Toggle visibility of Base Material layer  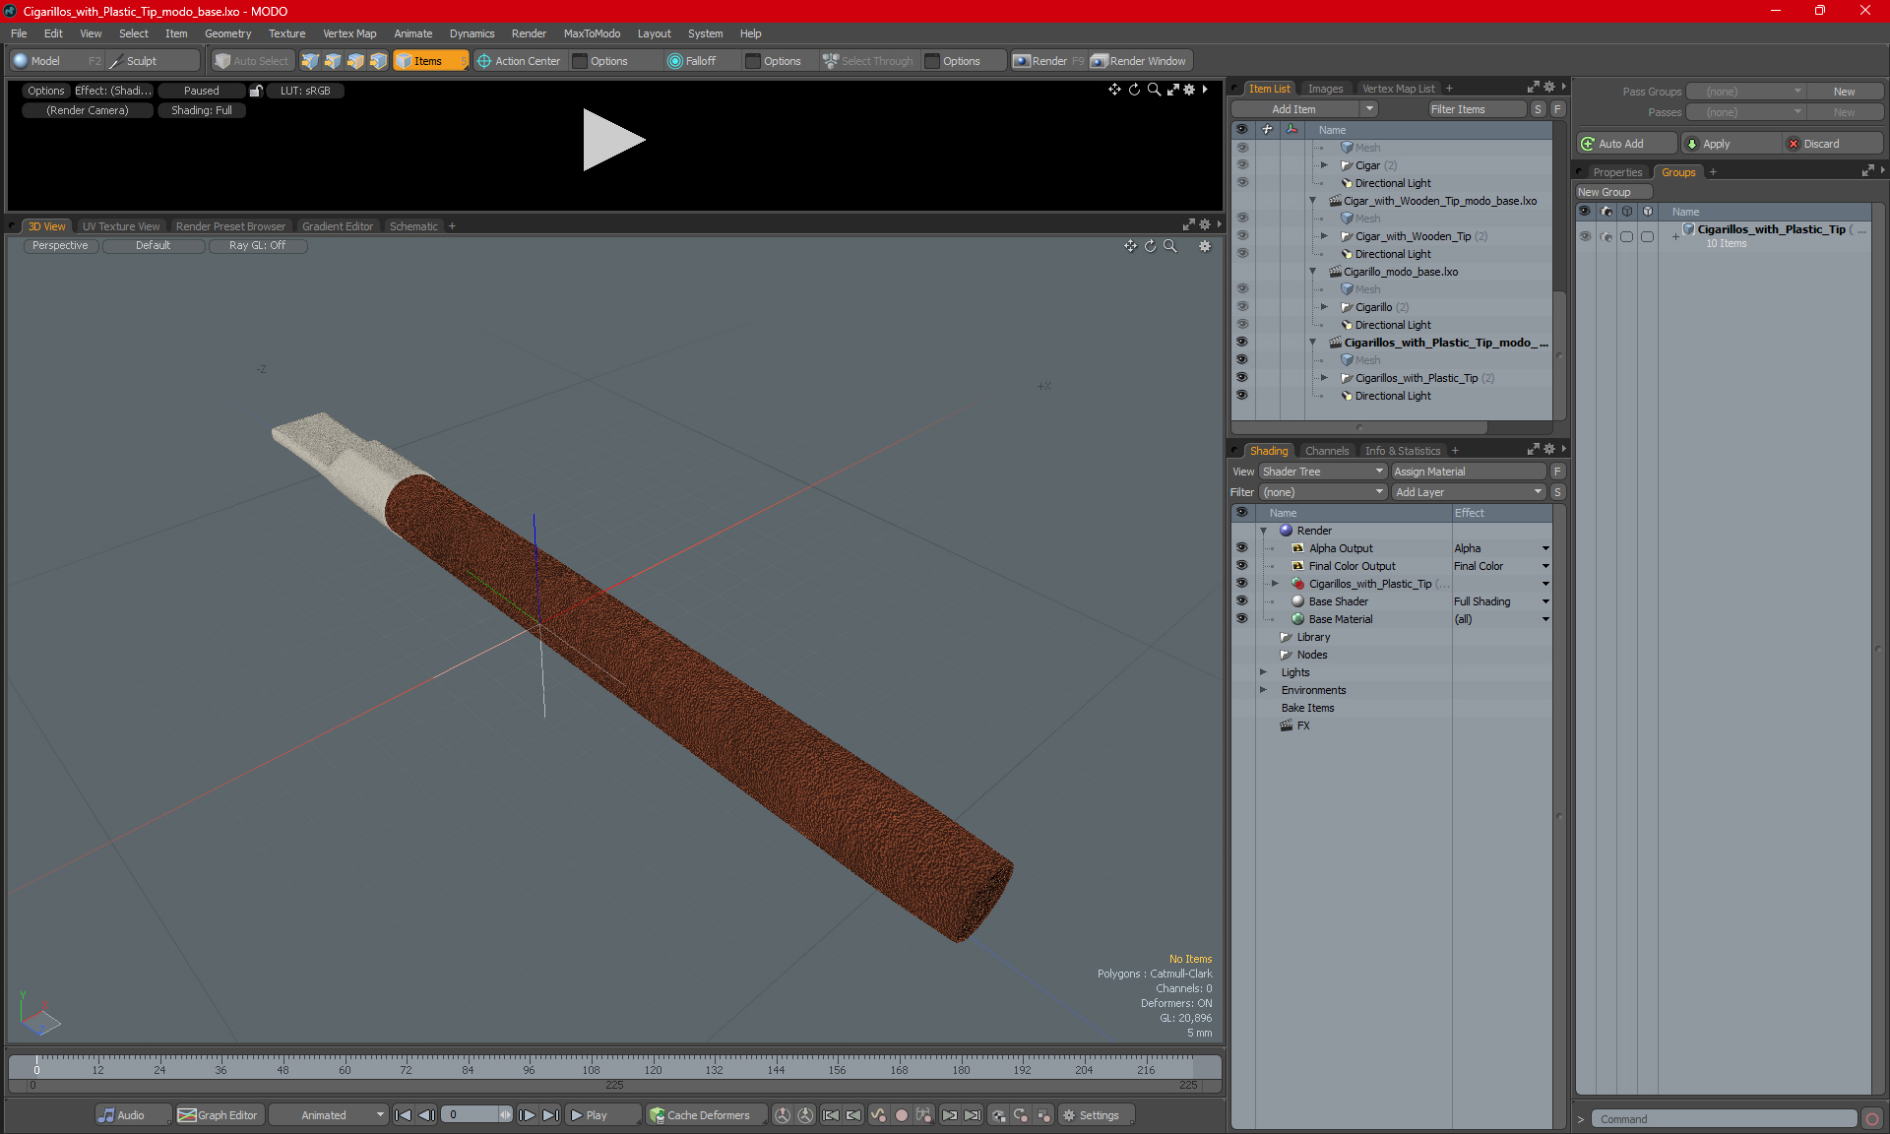click(x=1241, y=619)
